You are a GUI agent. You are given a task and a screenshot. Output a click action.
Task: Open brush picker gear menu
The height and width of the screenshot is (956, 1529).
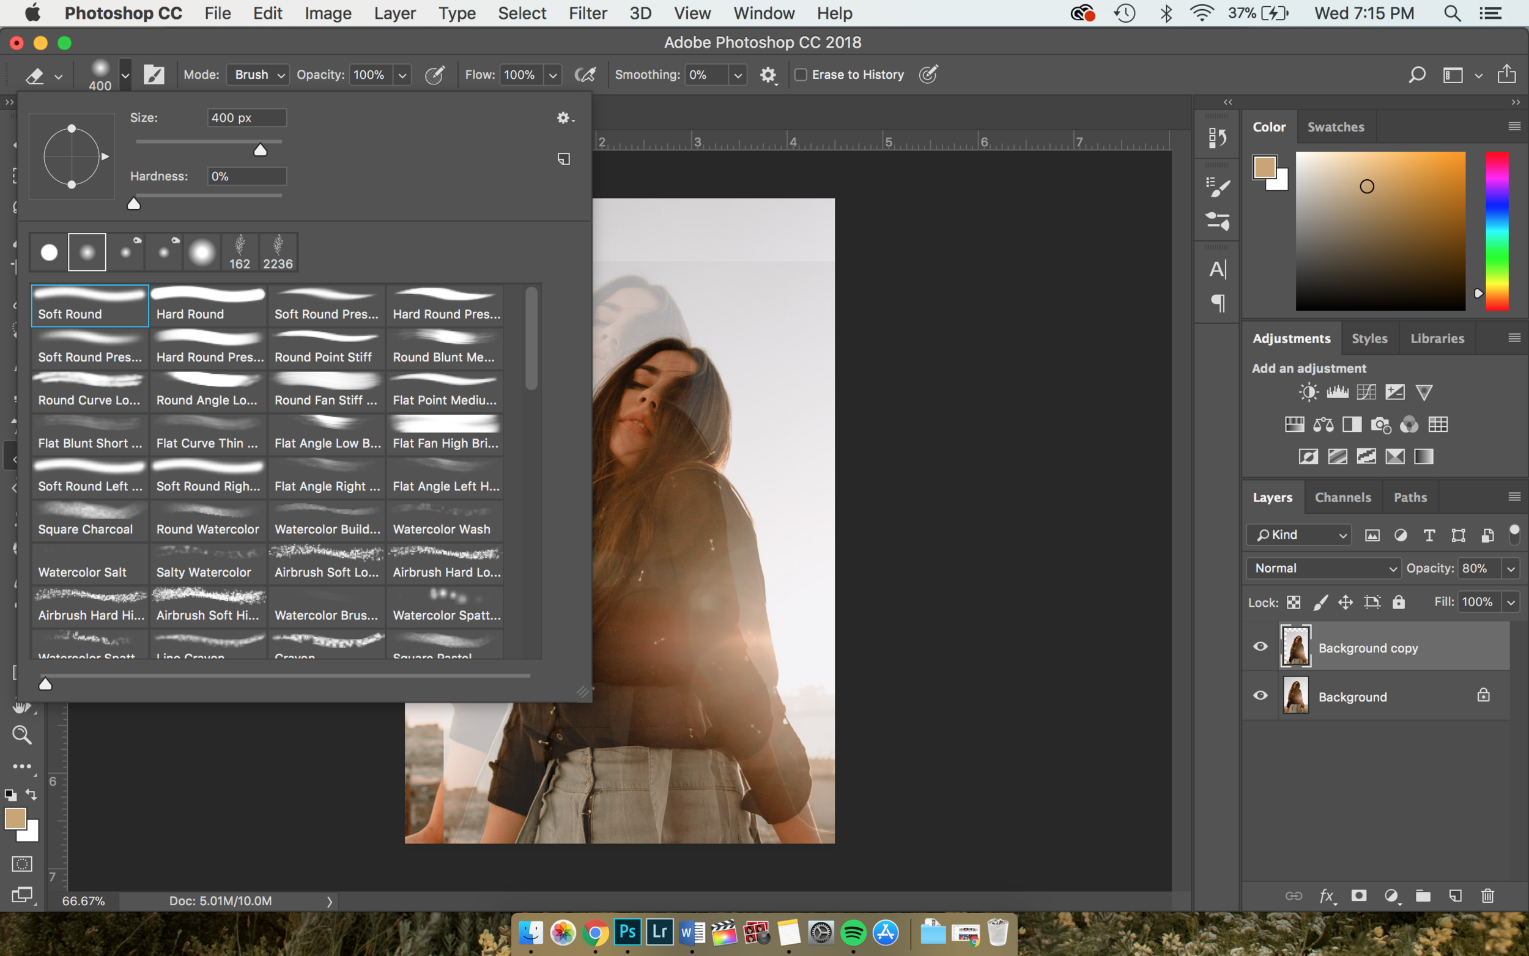565,117
